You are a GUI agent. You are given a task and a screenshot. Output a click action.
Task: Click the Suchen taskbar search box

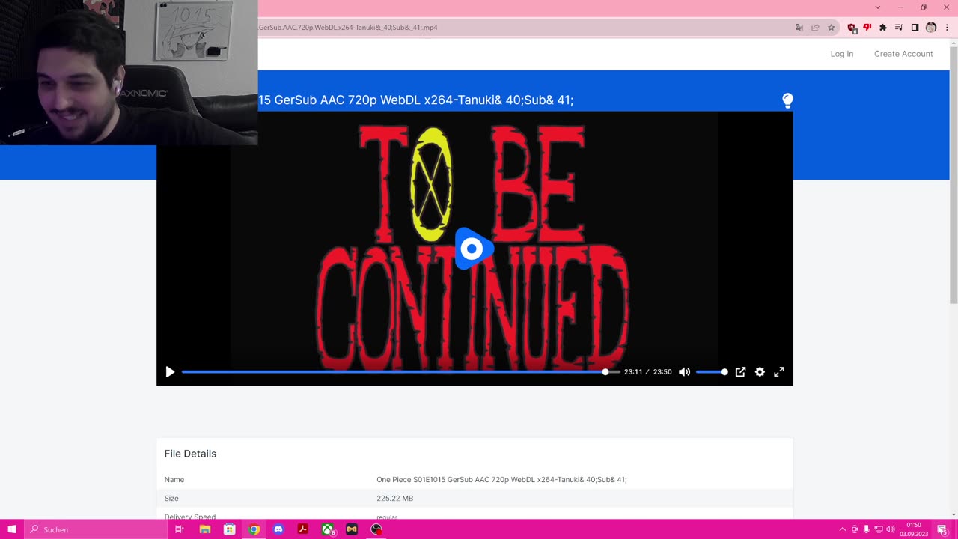tap(95, 529)
